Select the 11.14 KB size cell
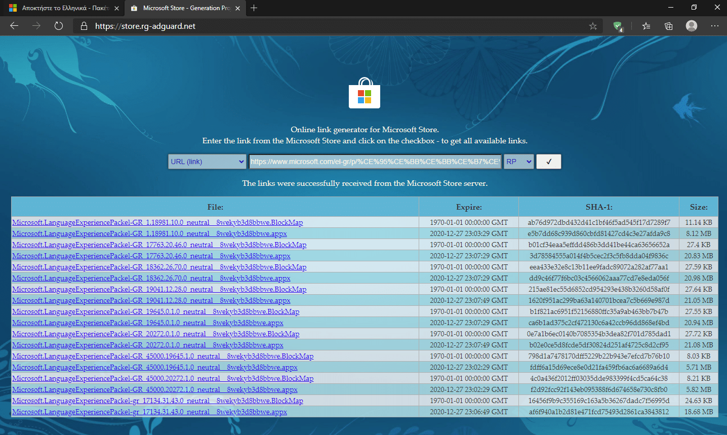The image size is (727, 435). (x=699, y=222)
